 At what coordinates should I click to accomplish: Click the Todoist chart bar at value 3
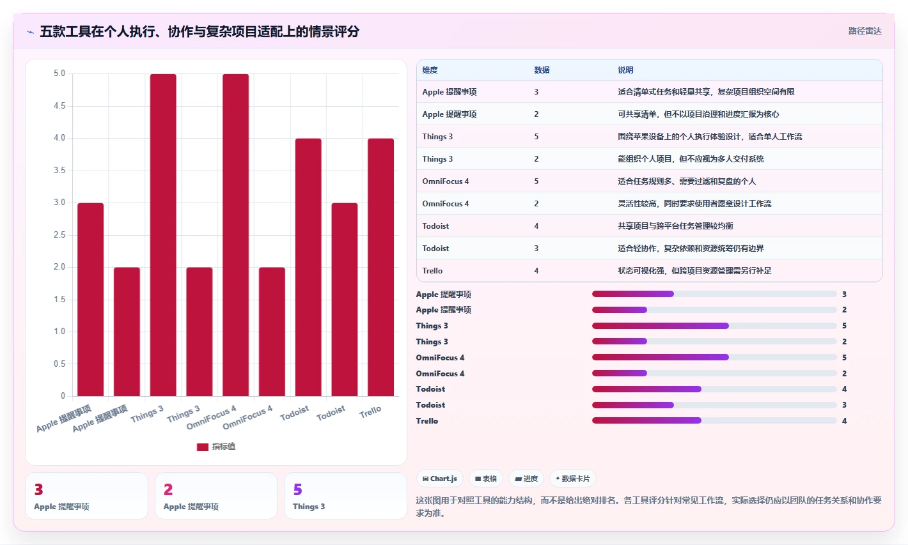click(344, 300)
